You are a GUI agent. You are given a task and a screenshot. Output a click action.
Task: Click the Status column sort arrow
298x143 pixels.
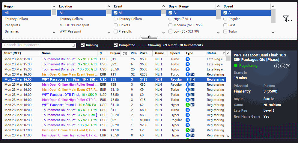coord(224,53)
